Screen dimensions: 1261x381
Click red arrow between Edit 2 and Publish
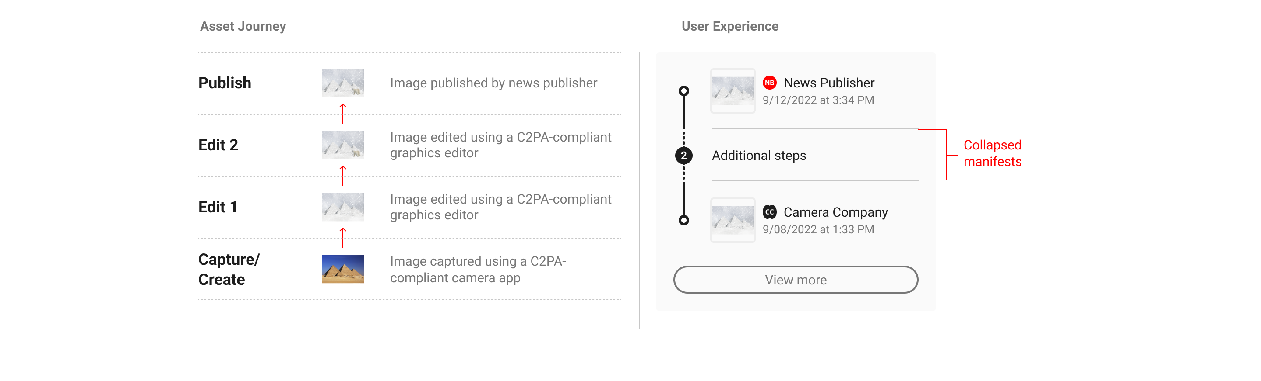343,114
